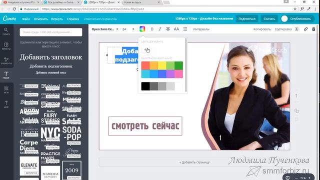
Task: Open Справка help menu
Action: click(x=73, y=19)
